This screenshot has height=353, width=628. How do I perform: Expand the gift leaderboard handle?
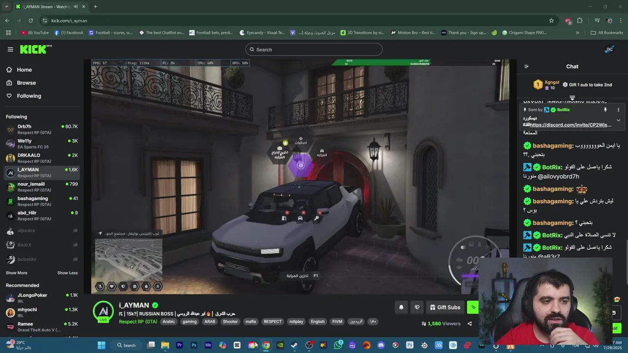(x=572, y=98)
